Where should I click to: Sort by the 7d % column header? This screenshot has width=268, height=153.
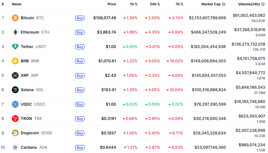coord(179,4)
